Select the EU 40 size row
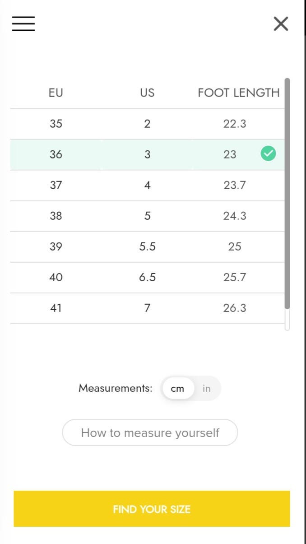Image resolution: width=306 pixels, height=544 pixels. pos(56,277)
